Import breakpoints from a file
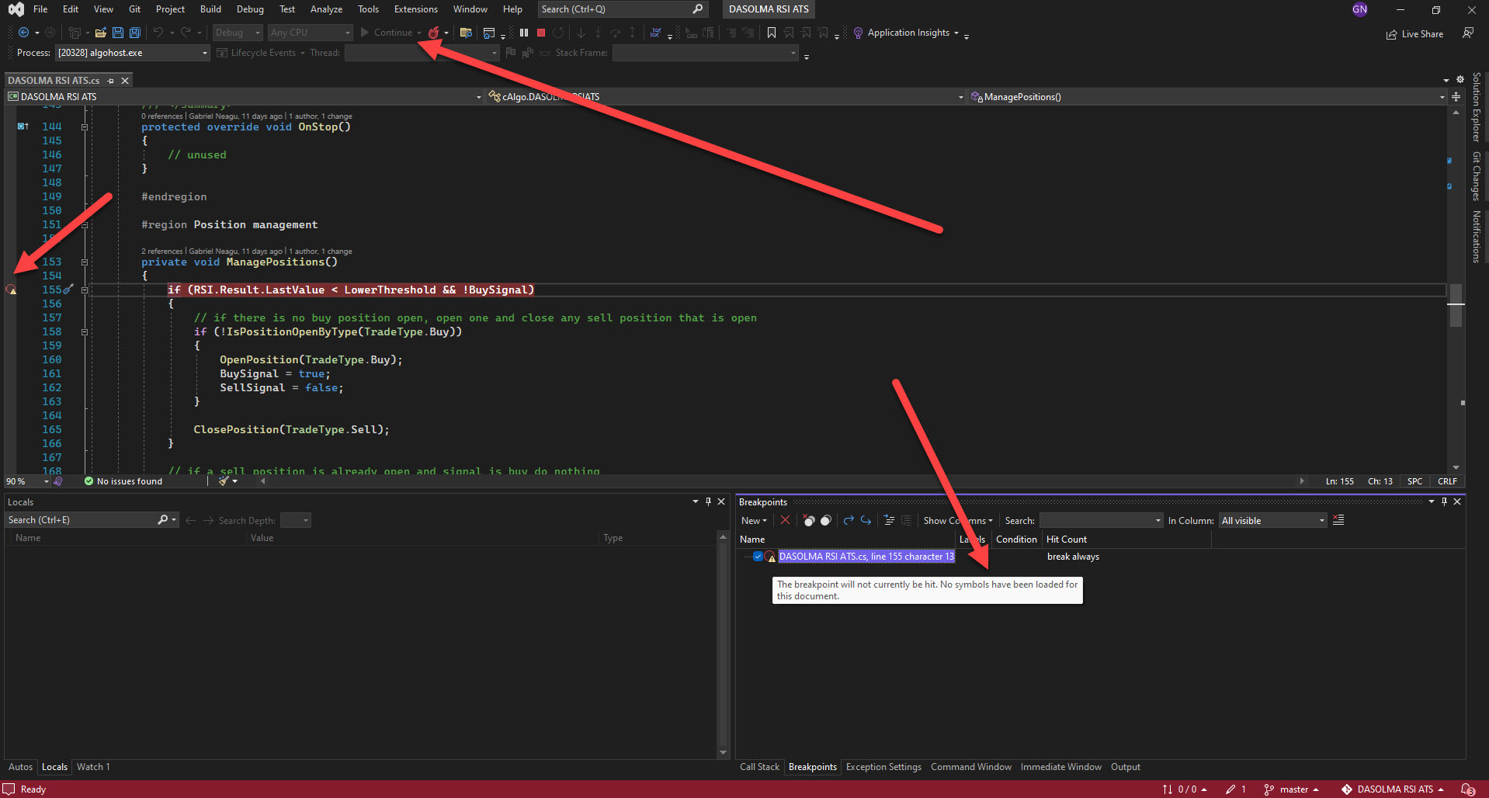Viewport: 1489px width, 798px height. (x=866, y=520)
